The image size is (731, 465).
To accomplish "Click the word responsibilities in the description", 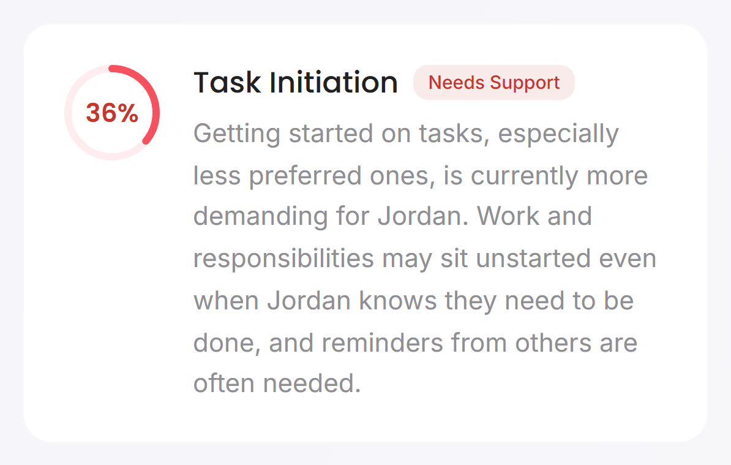I will click(283, 259).
